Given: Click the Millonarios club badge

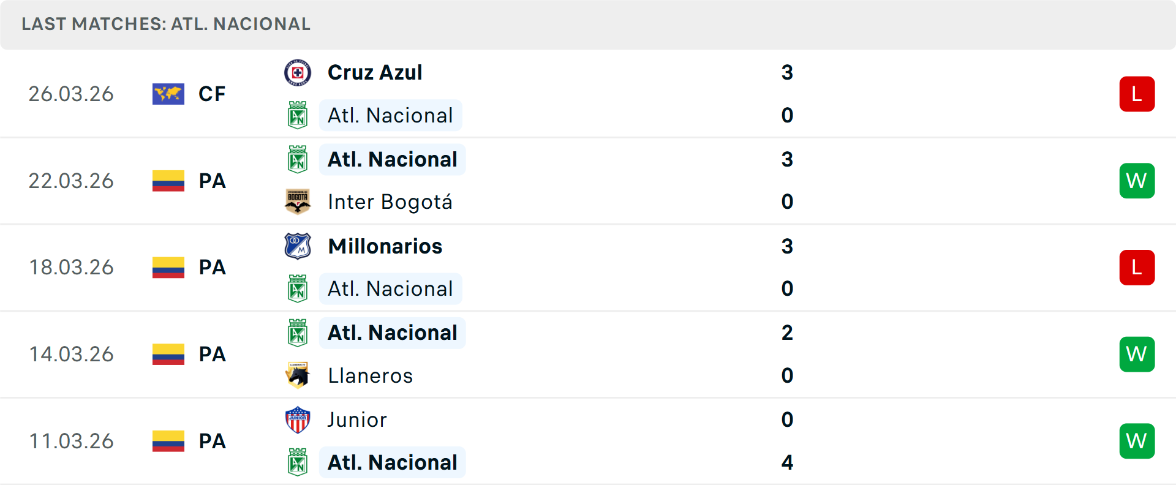Looking at the screenshot, I should pyautogui.click(x=298, y=246).
